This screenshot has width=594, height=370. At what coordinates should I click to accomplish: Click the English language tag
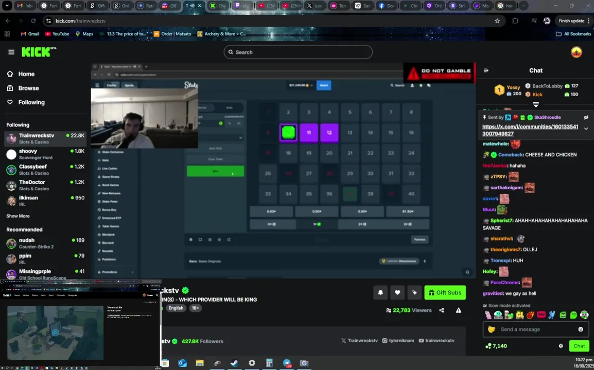[176, 308]
